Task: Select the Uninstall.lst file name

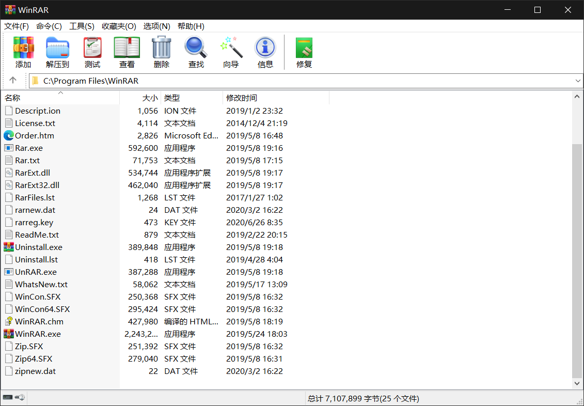Action: (37, 260)
